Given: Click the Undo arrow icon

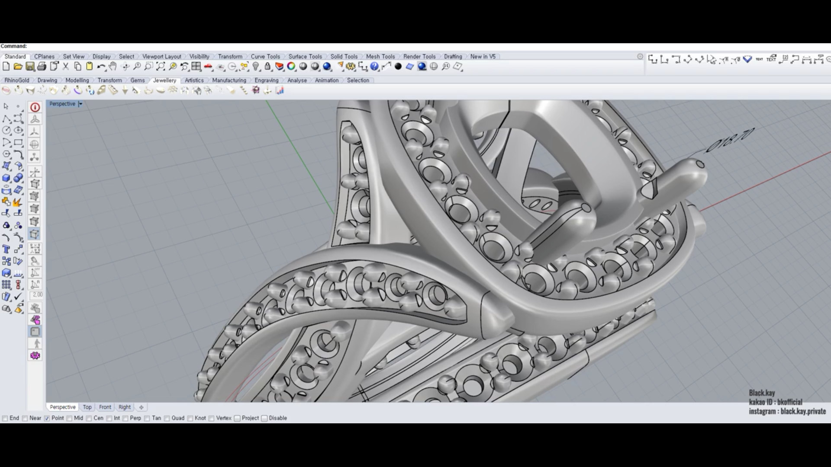Looking at the screenshot, I should point(100,67).
